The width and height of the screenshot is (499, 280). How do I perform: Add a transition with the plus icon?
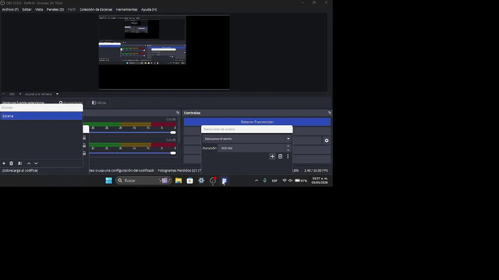[273, 156]
